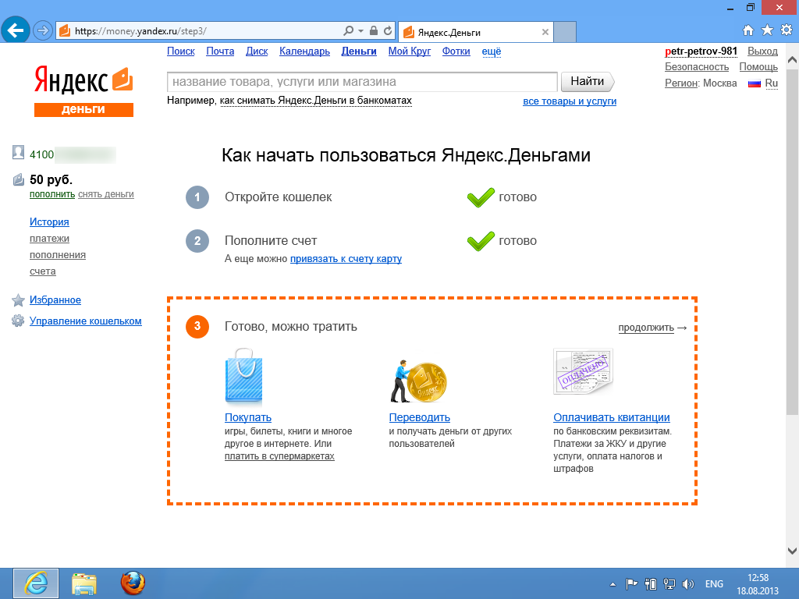Click the star icon next to Избранное
The width and height of the screenshot is (799, 599).
pos(18,300)
